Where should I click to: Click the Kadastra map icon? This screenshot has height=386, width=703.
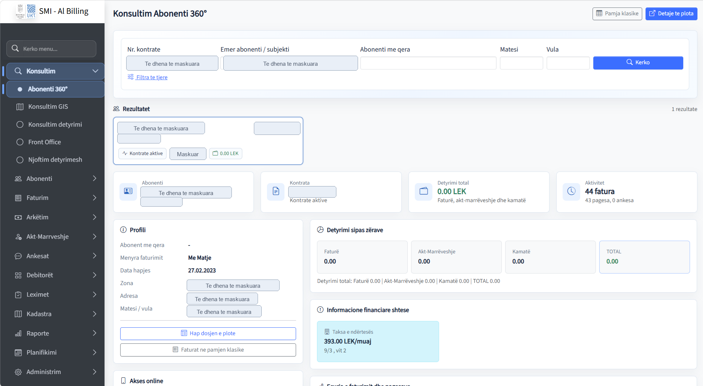(x=18, y=314)
